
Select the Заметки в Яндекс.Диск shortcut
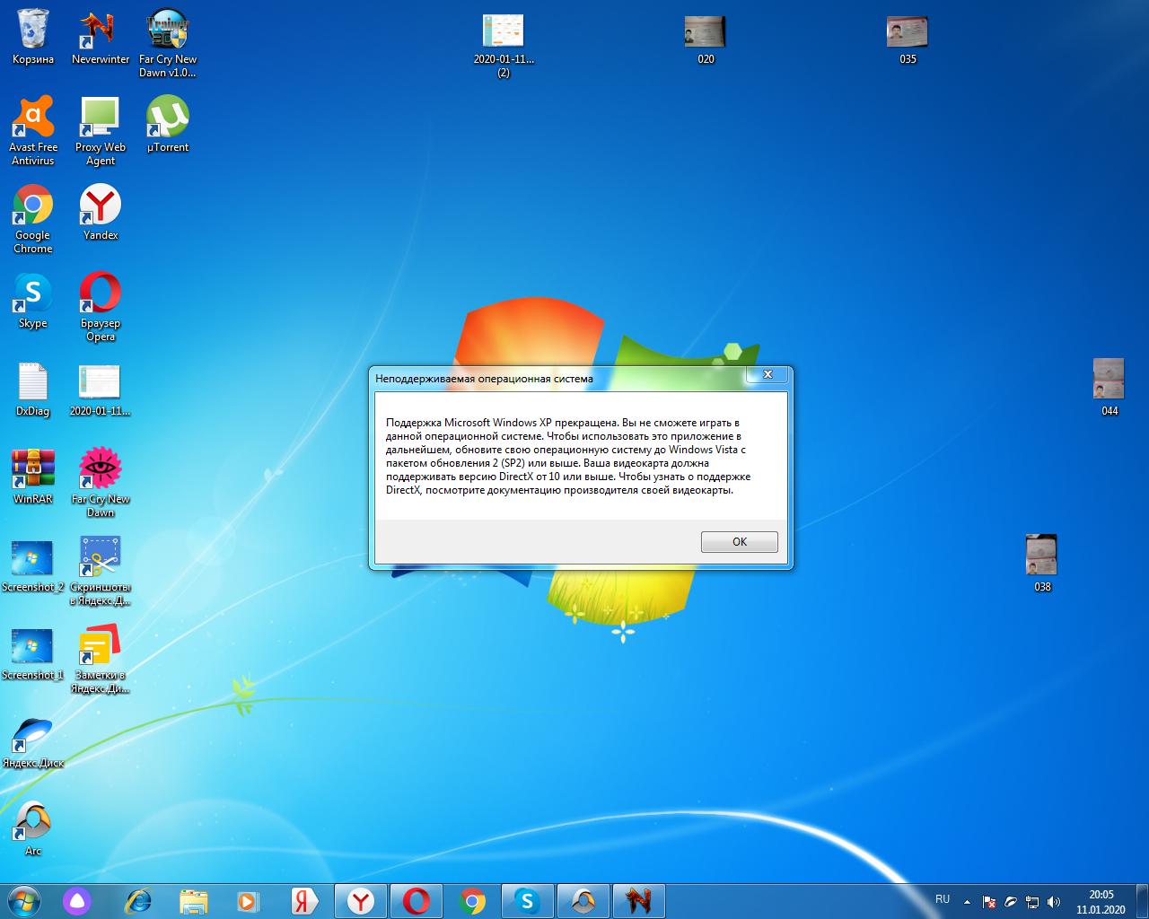tap(101, 659)
